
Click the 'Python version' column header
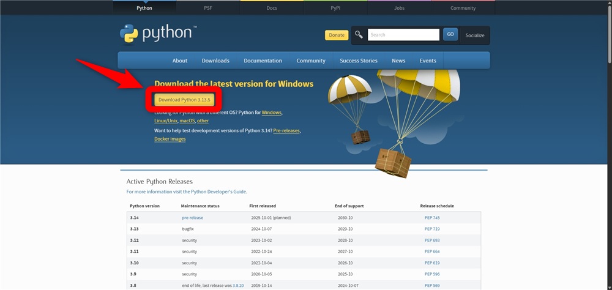click(x=145, y=206)
